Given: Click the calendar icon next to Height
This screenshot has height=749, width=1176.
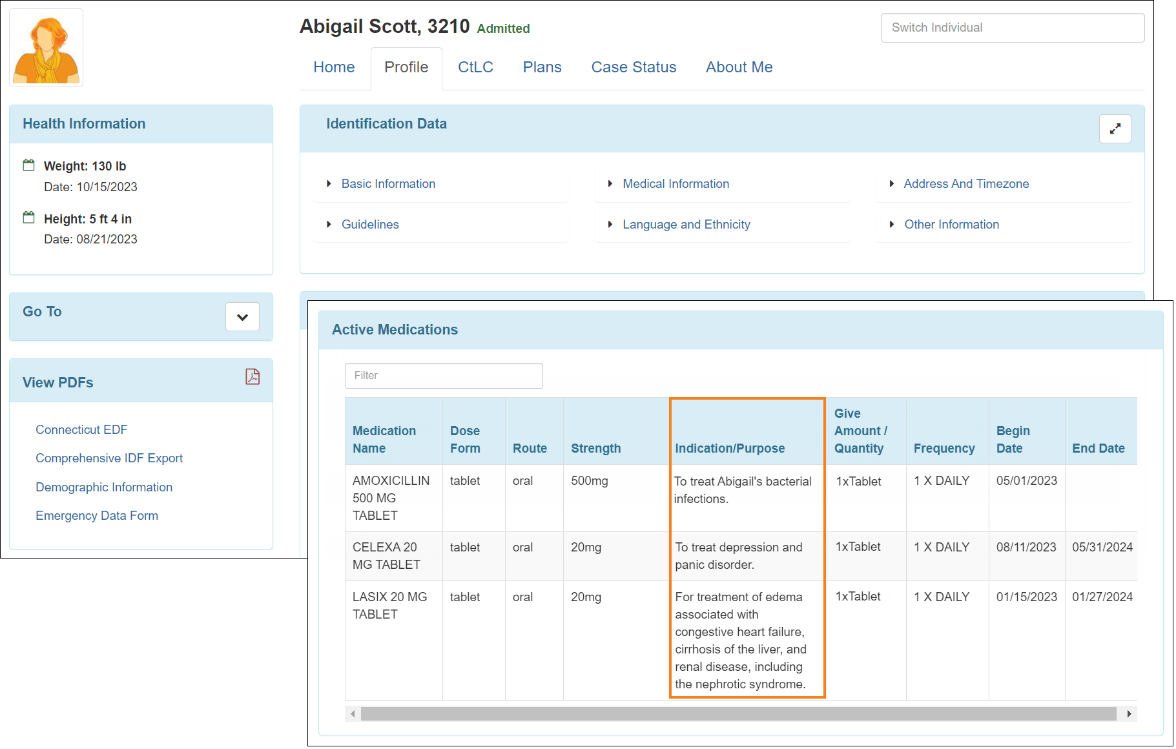Looking at the screenshot, I should click(28, 218).
